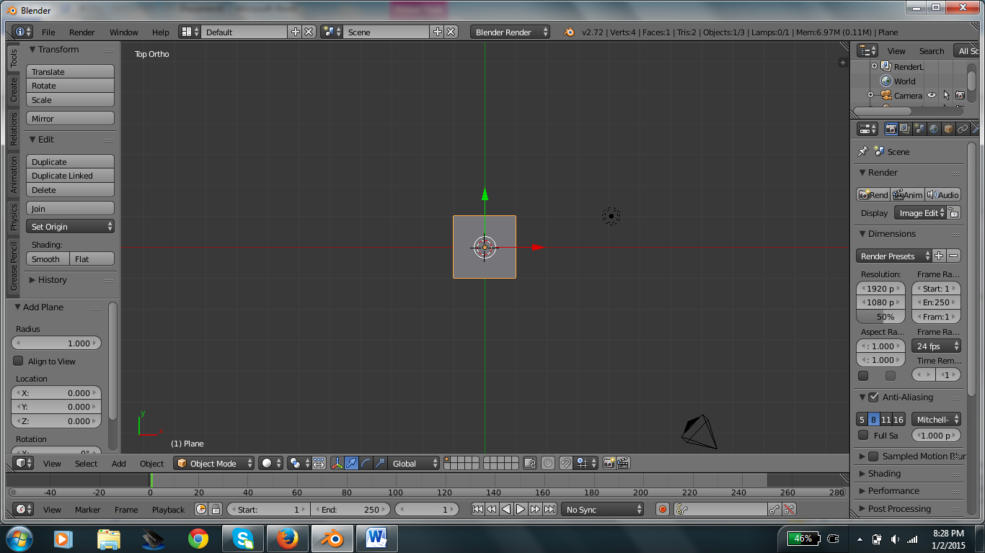The width and height of the screenshot is (985, 553).
Task: Click the Mirror button
Action: [71, 118]
